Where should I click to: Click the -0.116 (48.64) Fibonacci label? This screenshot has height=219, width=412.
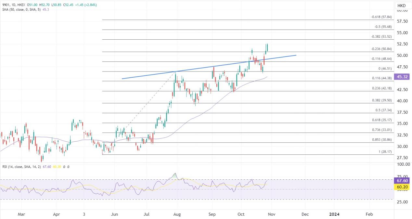381,59
